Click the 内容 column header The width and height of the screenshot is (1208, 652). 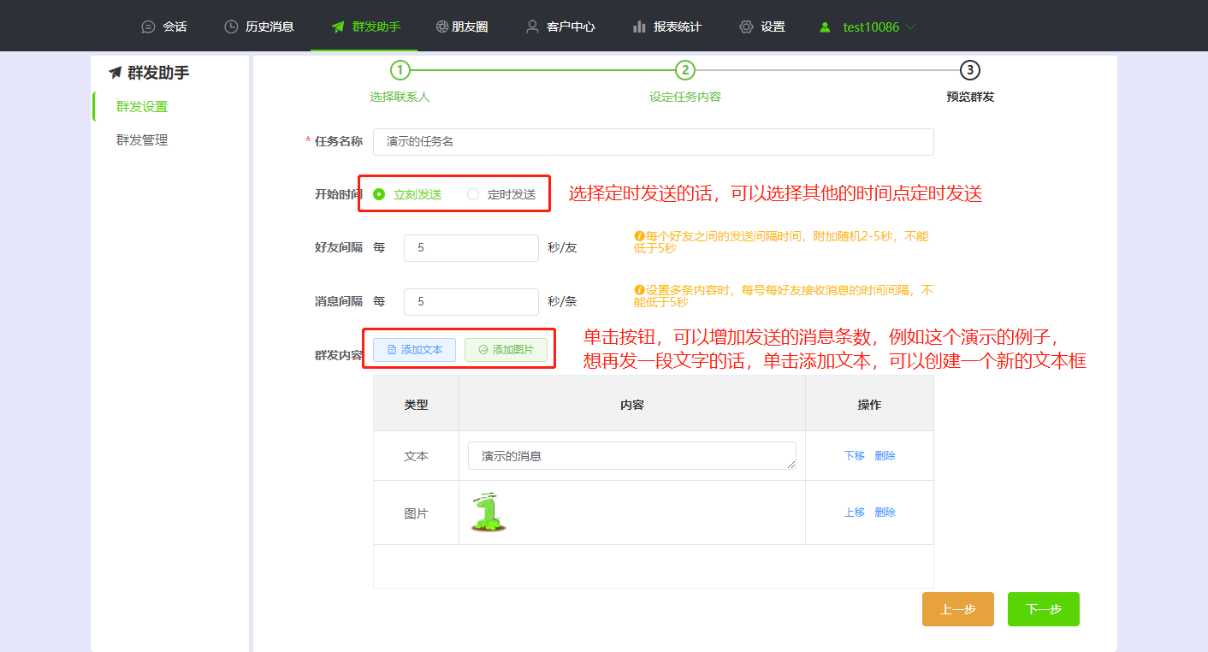[632, 405]
